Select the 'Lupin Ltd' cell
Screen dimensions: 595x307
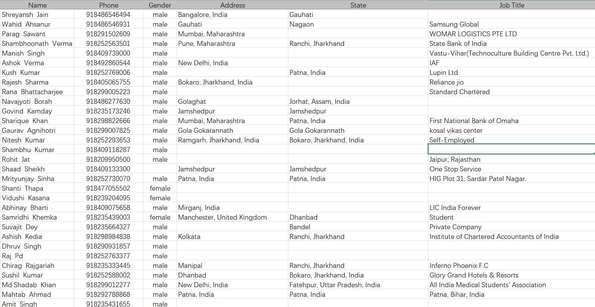[x=512, y=73]
